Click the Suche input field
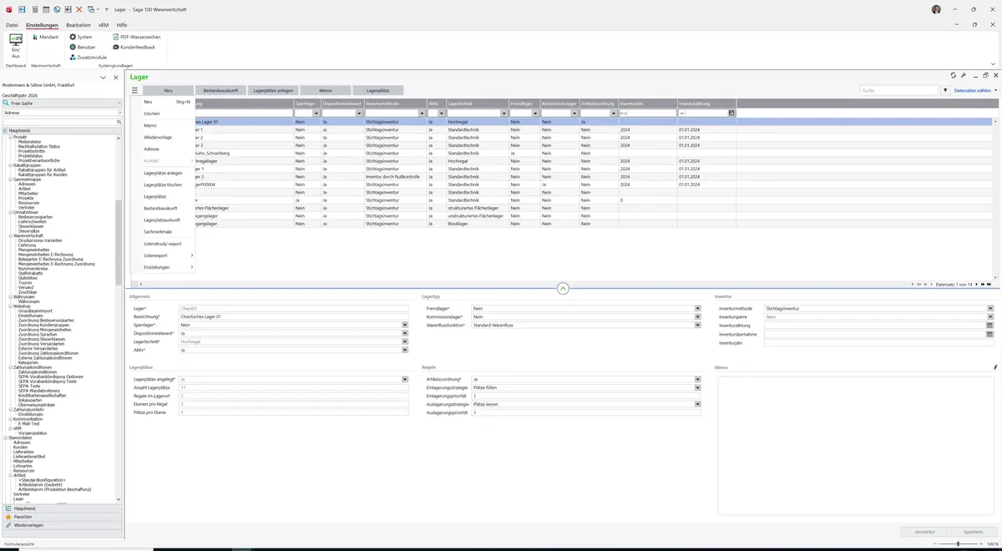 point(900,90)
